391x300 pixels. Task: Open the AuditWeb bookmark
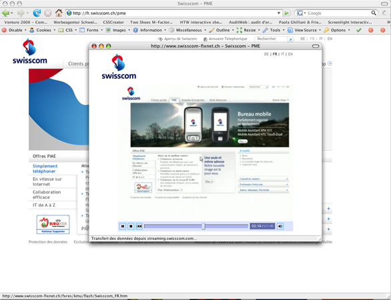coord(250,22)
